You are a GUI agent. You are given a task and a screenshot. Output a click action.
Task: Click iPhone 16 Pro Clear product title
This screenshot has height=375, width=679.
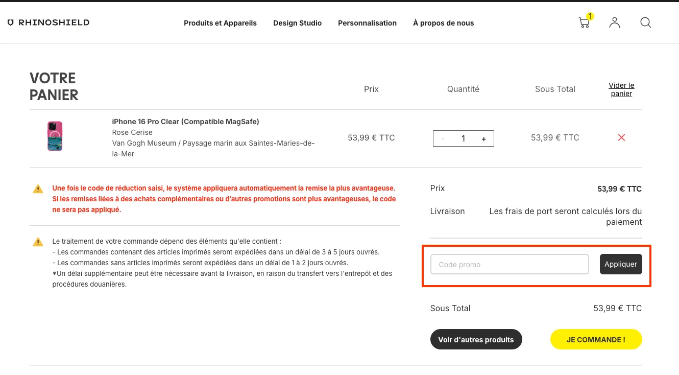(x=185, y=122)
